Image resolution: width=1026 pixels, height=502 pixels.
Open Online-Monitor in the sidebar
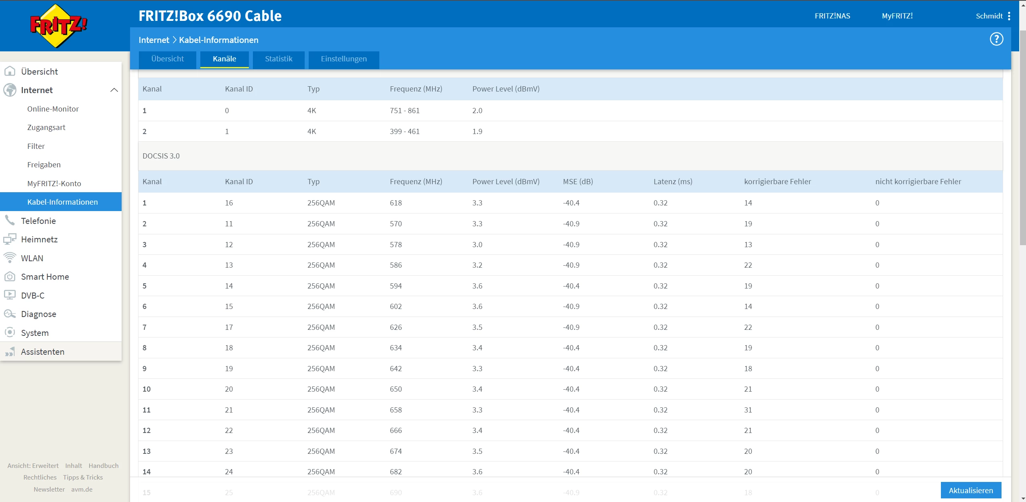click(x=53, y=109)
